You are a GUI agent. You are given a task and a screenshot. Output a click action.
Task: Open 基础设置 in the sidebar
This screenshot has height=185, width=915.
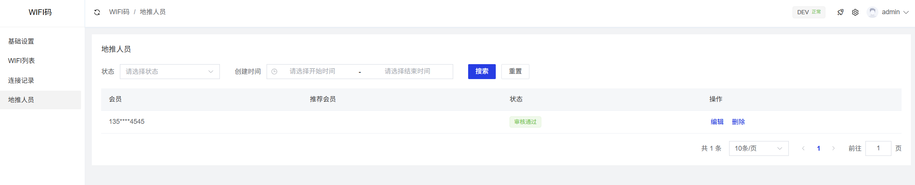click(x=21, y=41)
